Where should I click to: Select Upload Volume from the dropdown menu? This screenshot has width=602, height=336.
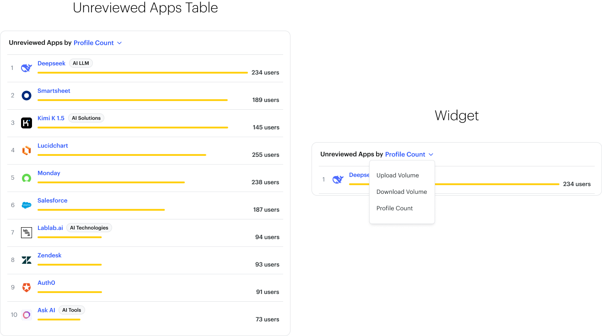[398, 176]
